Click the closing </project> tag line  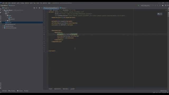click(52, 51)
